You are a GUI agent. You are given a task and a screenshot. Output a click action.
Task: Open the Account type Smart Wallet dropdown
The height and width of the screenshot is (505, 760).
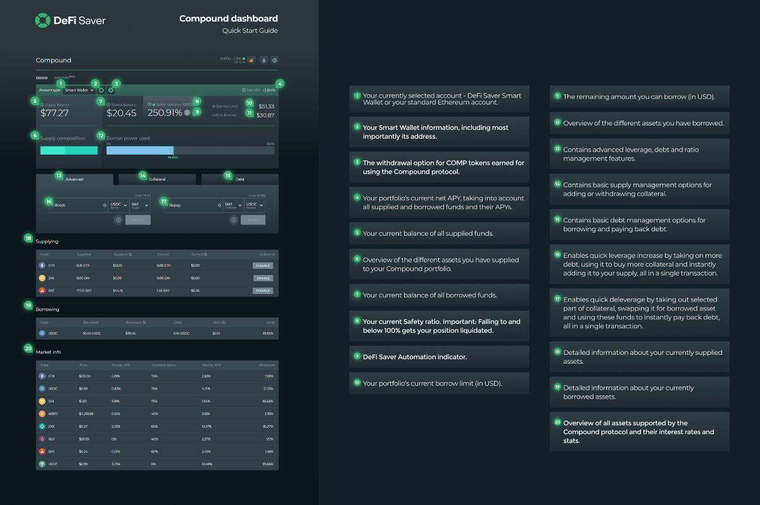pos(79,90)
